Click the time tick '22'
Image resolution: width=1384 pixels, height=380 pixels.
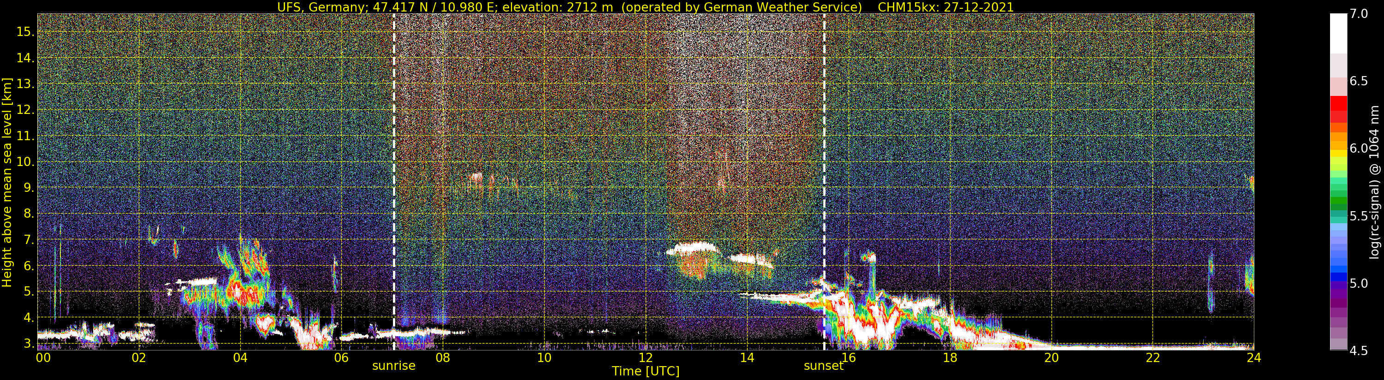point(1152,357)
